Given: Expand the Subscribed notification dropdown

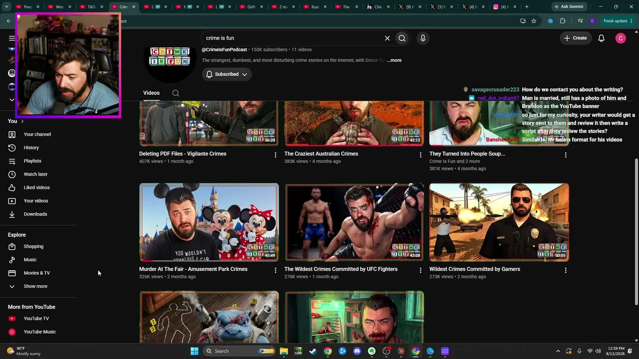Looking at the screenshot, I should (227, 74).
